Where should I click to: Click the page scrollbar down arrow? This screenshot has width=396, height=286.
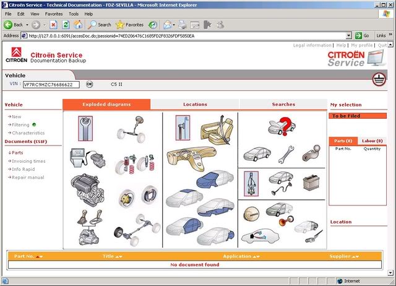(x=390, y=273)
